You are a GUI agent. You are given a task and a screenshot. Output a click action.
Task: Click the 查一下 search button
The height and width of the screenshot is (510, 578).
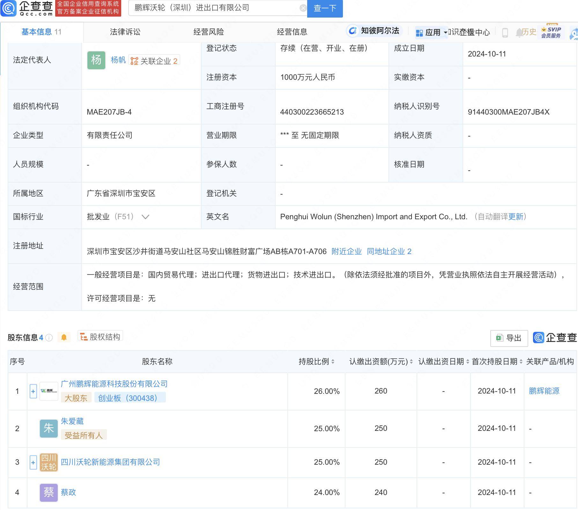(325, 8)
